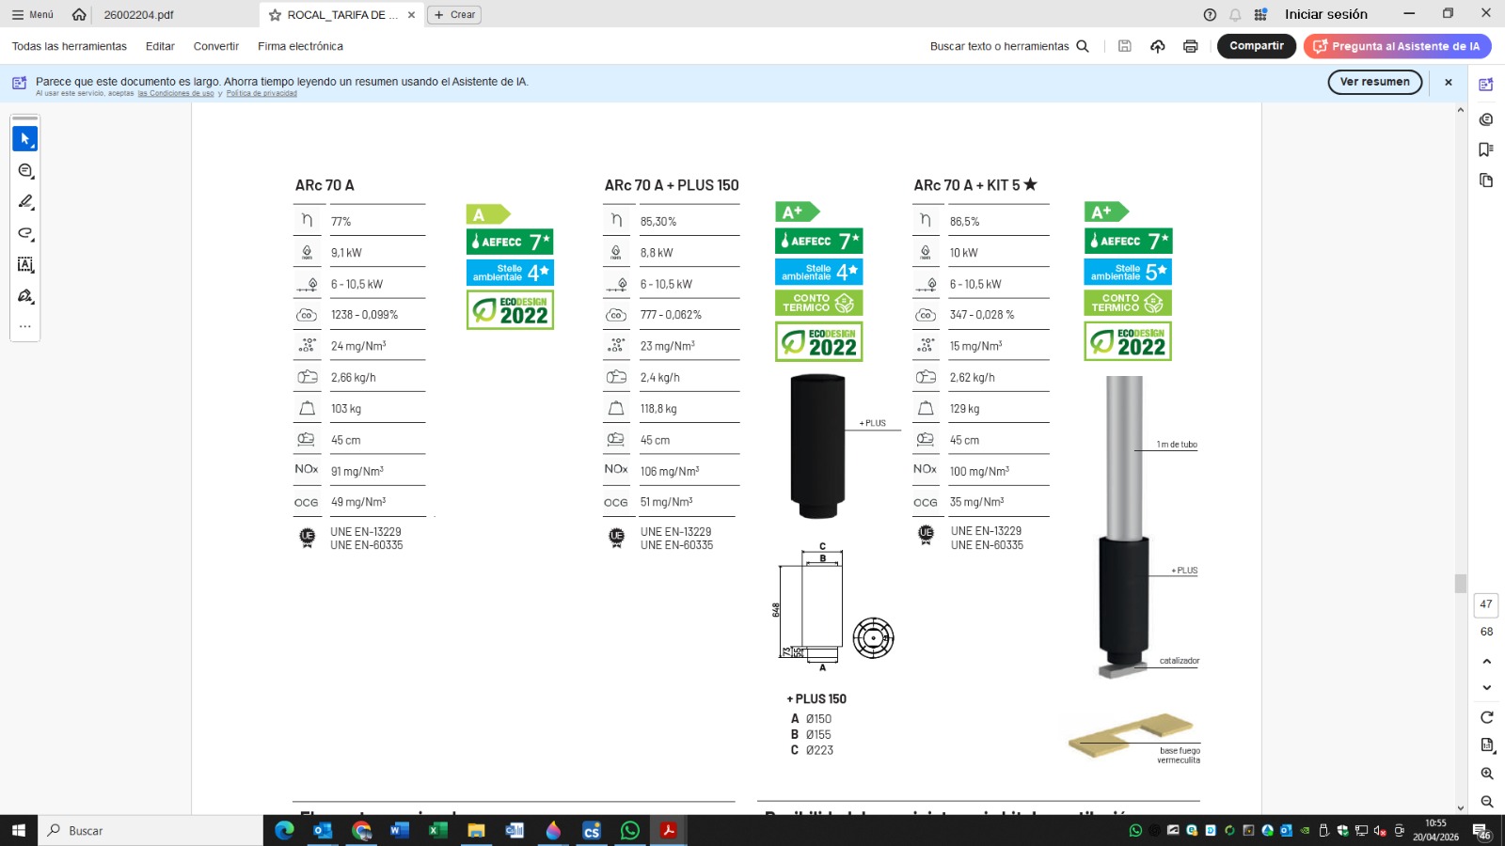Open Microsoft Edge from taskbar
This screenshot has height=846, width=1505.
pyautogui.click(x=284, y=830)
